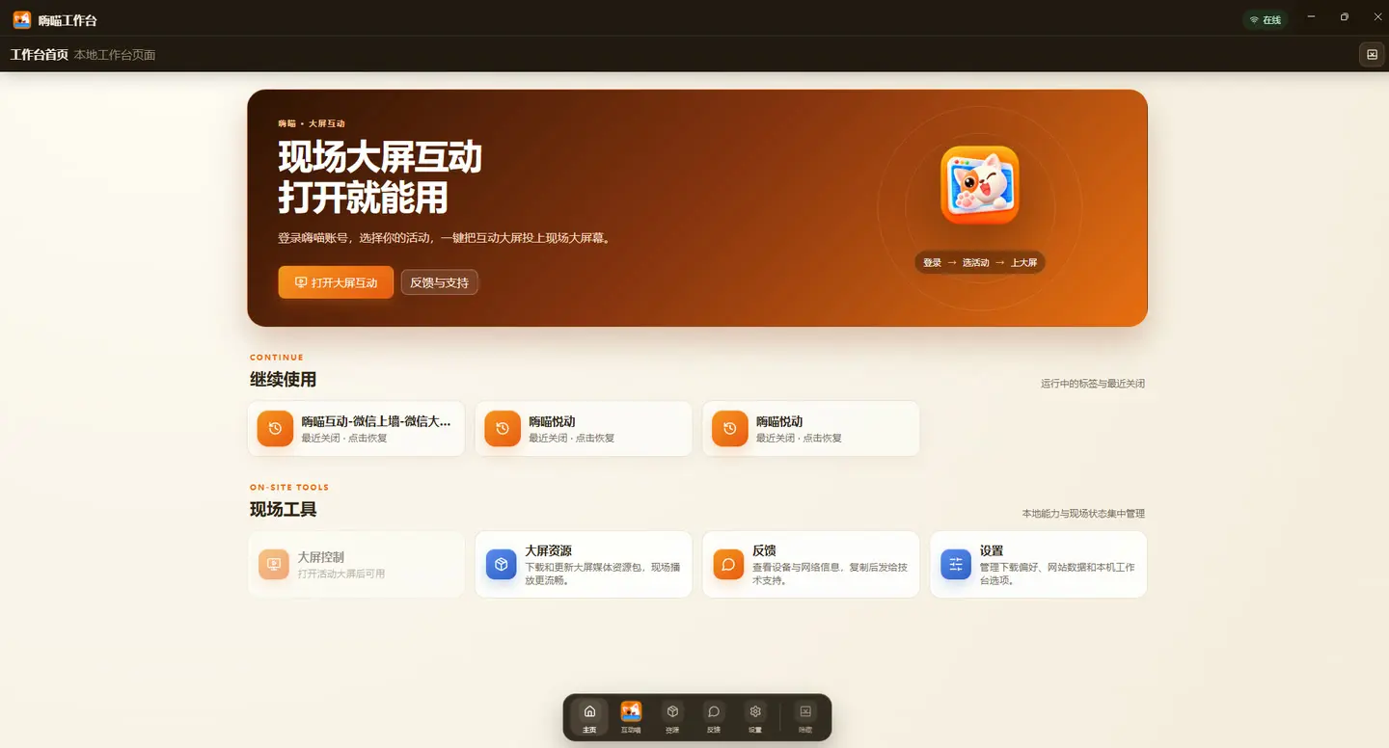1389x748 pixels.
Task: Click the green 在线 network status badge
Action: [1265, 19]
